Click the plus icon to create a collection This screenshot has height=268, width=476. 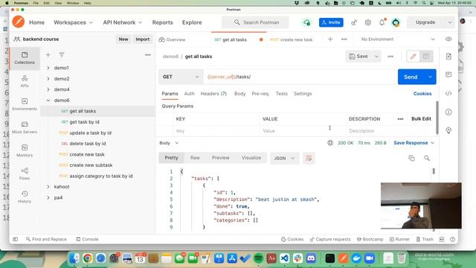pyautogui.click(x=48, y=54)
